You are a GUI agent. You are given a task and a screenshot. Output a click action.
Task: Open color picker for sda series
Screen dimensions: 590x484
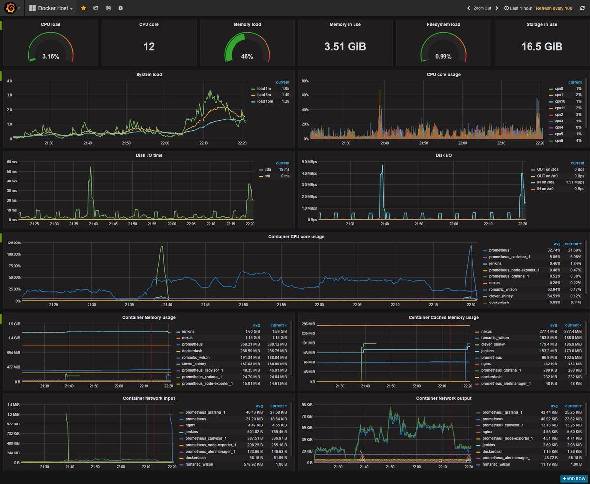point(262,169)
